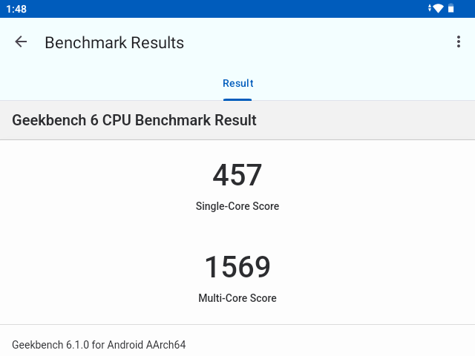
Task: Select the 1569 multi-core score value
Action: (237, 267)
